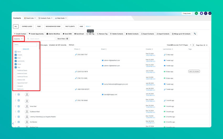The height and width of the screenshot is (139, 223).
Task: Uncheck the Tags column checkbox
Action: (16, 67)
